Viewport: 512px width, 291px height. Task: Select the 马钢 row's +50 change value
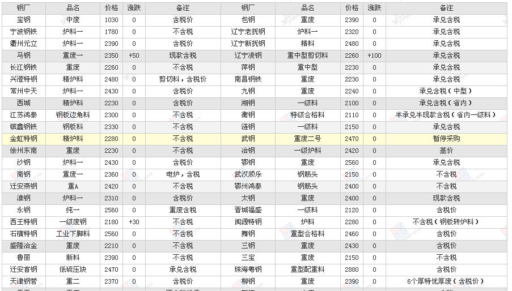134,55
